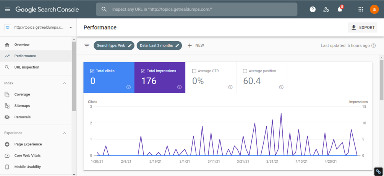Collapse the Experience section

65,133
